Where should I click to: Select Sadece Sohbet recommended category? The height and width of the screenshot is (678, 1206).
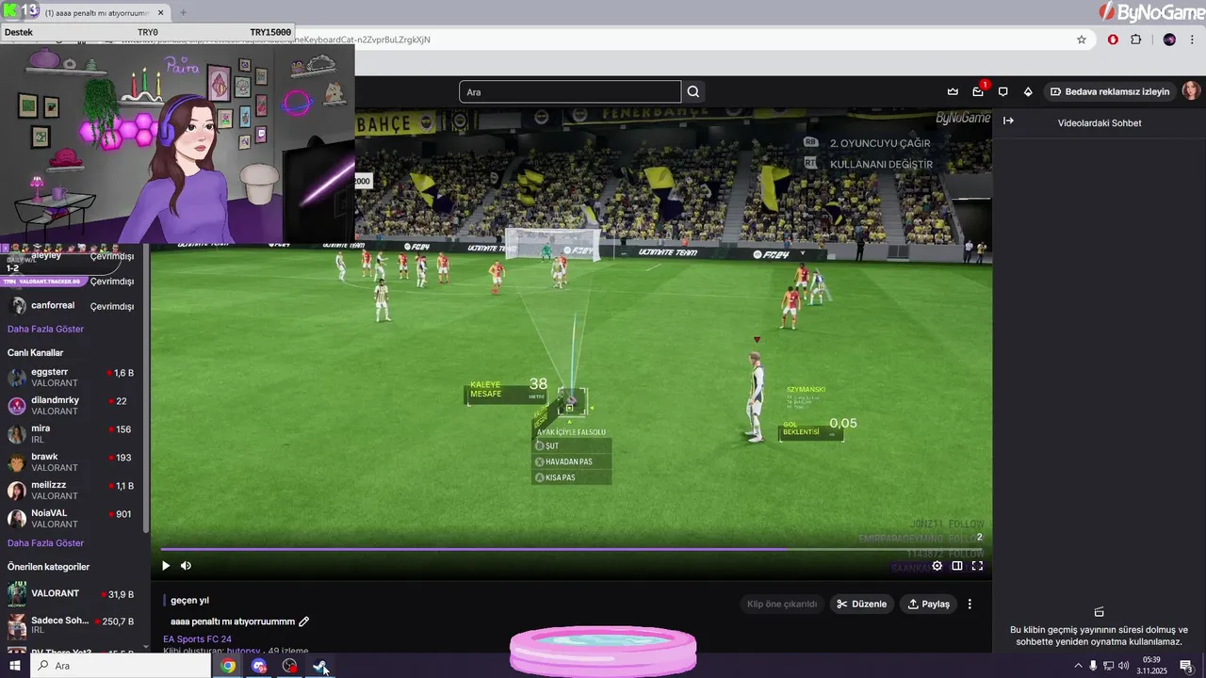pyautogui.click(x=71, y=624)
